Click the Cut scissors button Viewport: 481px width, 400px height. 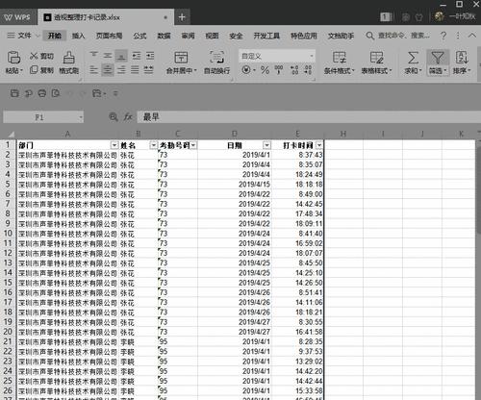click(41, 56)
